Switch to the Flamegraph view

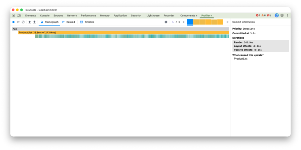49,22
